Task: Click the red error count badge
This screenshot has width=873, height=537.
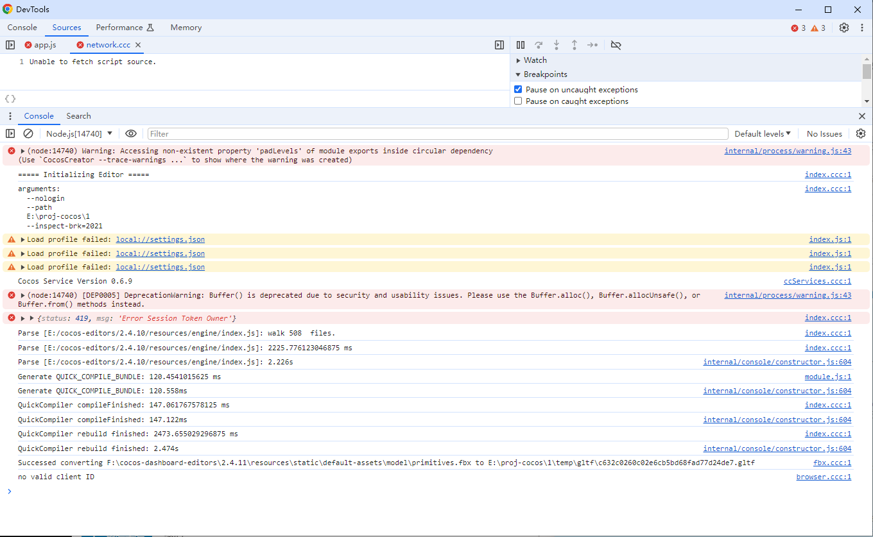Action: pos(799,28)
